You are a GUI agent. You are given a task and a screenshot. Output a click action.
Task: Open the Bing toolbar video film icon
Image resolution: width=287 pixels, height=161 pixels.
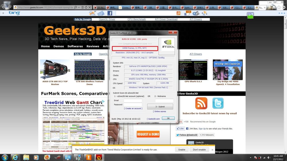pyautogui.click(x=196, y=13)
